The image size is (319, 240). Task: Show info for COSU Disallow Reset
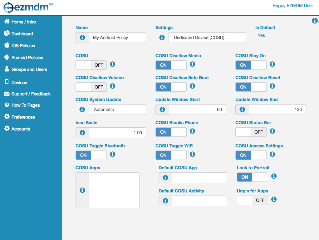pos(272,86)
